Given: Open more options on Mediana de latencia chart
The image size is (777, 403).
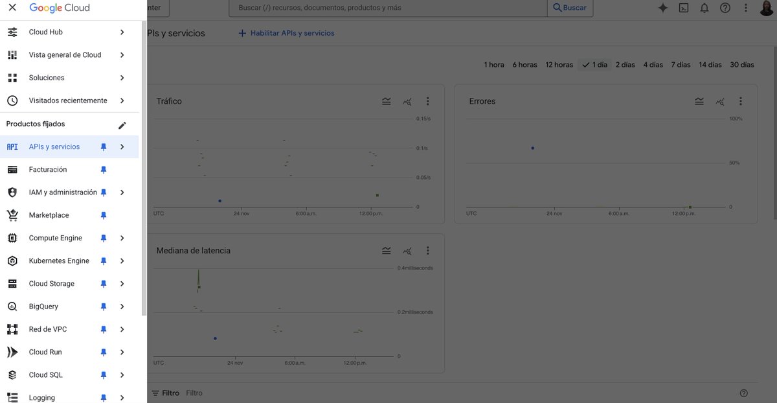Looking at the screenshot, I should [428, 251].
